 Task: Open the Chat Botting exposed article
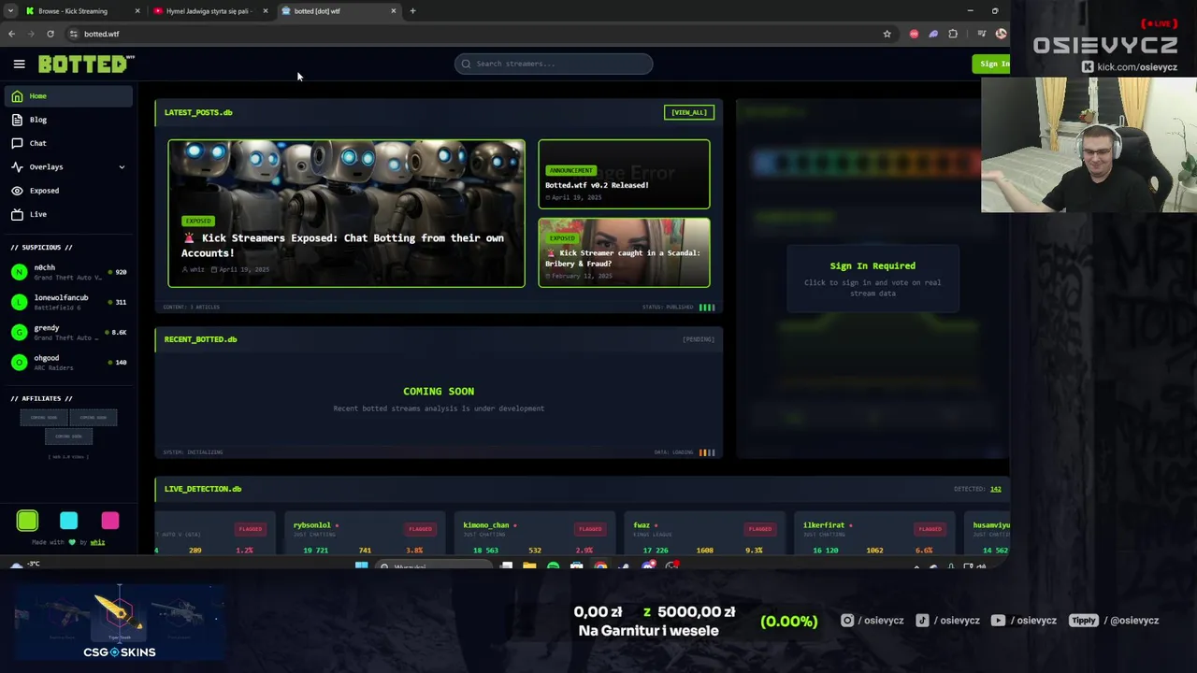coord(346,213)
